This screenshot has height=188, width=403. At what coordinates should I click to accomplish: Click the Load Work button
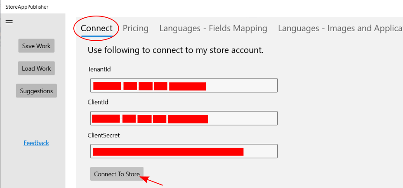click(x=36, y=68)
